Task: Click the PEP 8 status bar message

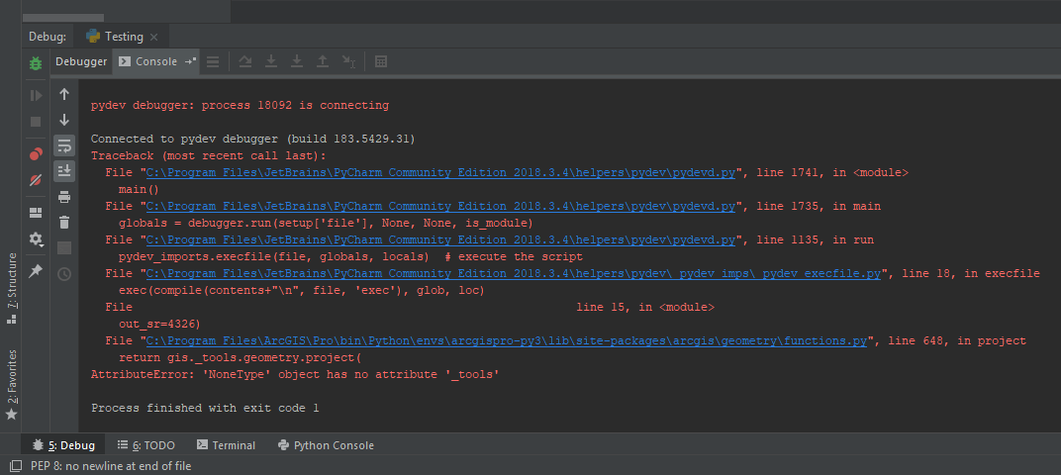Action: pyautogui.click(x=111, y=466)
